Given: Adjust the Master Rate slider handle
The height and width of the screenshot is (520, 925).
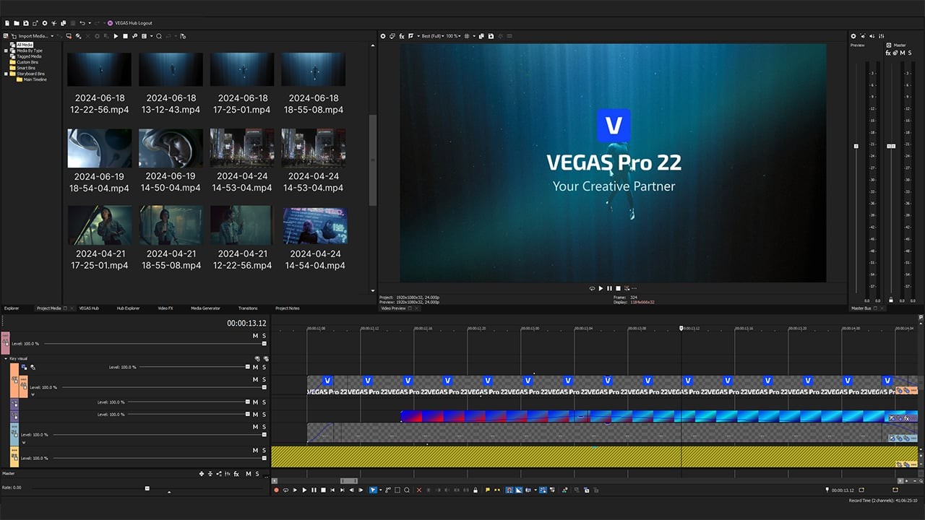Looking at the screenshot, I should point(147,488).
